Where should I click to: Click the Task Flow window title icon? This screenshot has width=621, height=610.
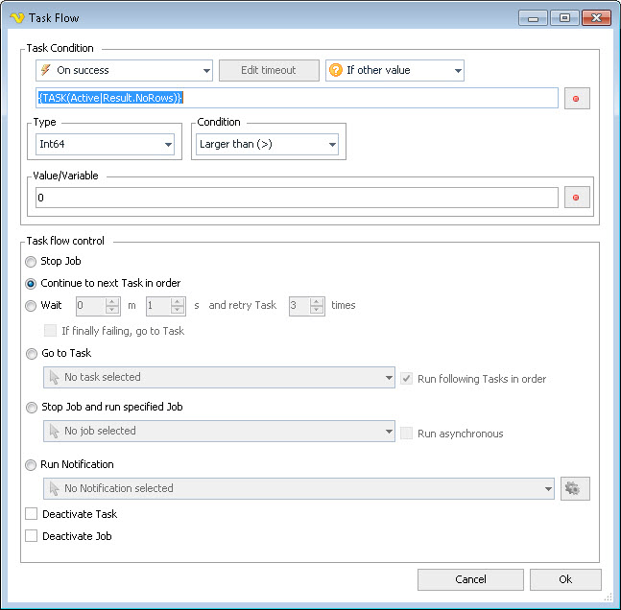point(15,17)
